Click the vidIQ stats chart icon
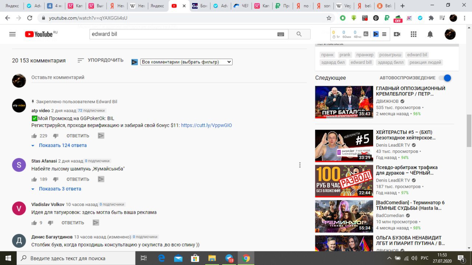This screenshot has width=472, height=265. click(366, 34)
